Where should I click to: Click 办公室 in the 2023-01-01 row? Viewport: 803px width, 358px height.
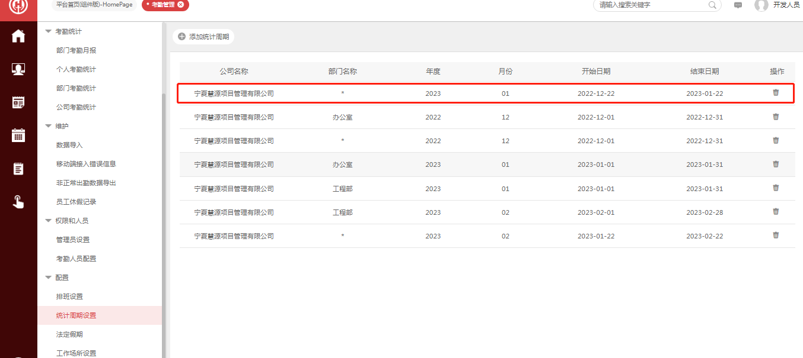(343, 165)
